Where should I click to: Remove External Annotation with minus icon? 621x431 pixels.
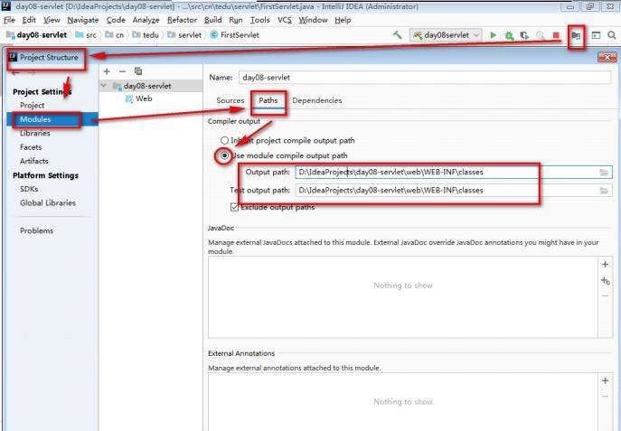[605, 396]
